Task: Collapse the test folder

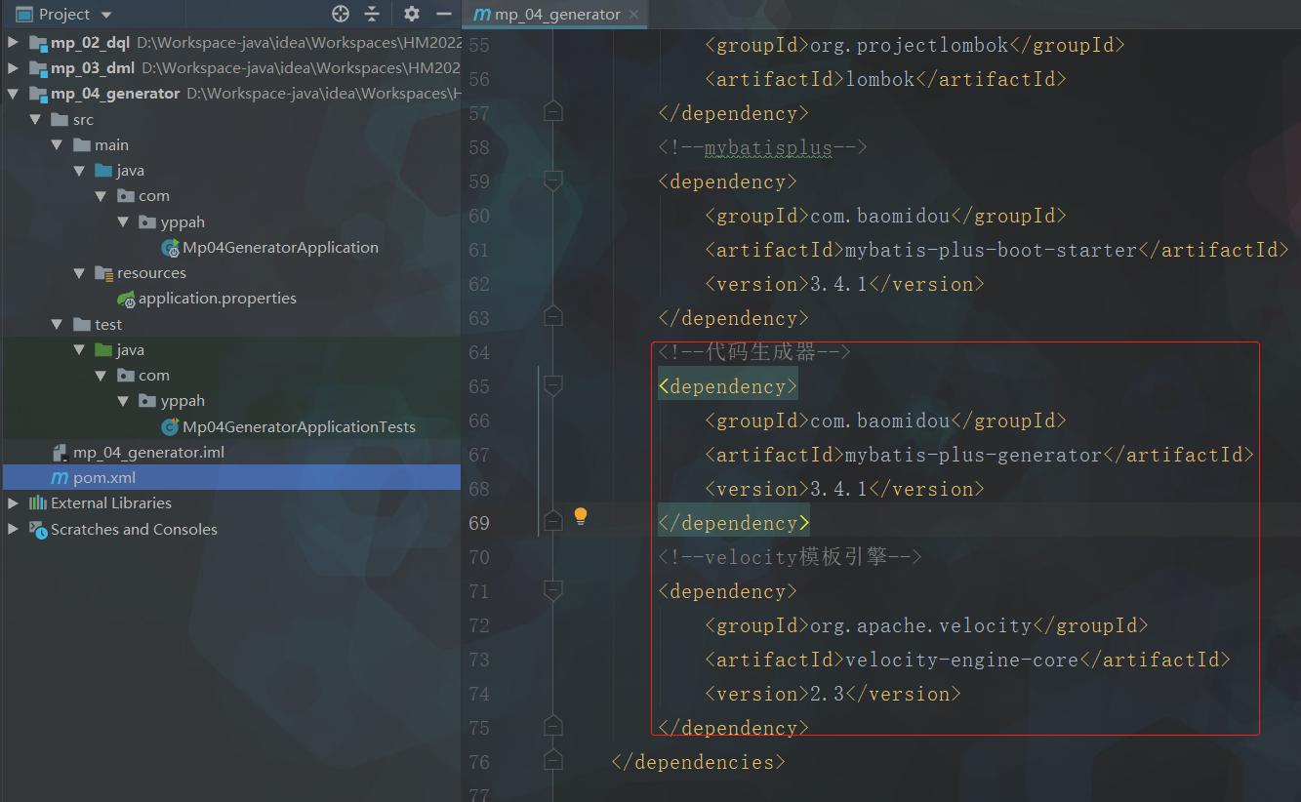Action: pyautogui.click(x=57, y=324)
